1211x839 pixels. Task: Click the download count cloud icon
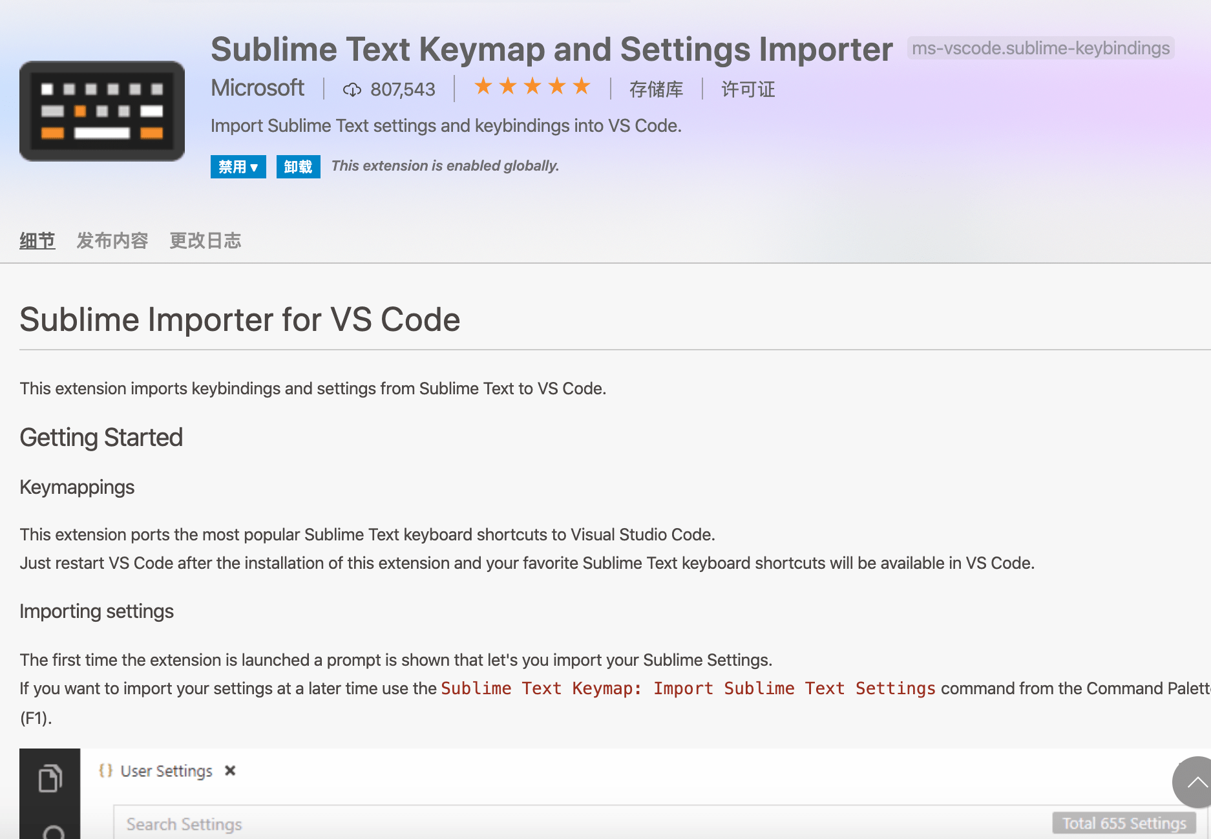[352, 89]
